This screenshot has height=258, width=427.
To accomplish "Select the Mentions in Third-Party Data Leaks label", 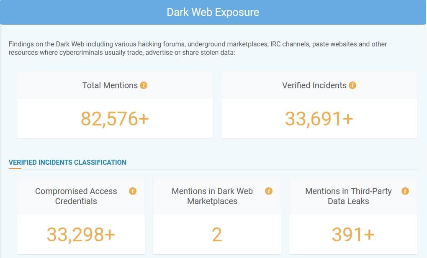I will 348,196.
